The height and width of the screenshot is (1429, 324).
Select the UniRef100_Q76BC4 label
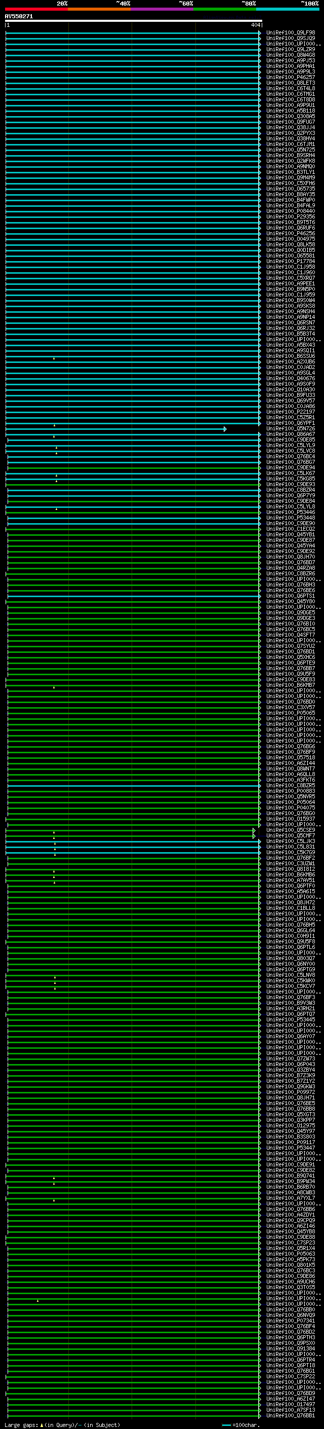[x=291, y=457]
